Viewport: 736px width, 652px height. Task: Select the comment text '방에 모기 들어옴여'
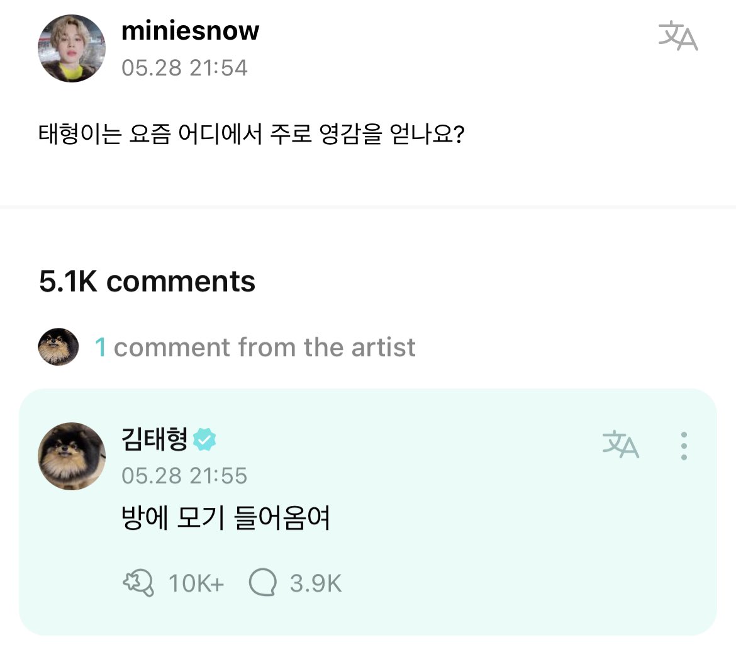click(226, 520)
